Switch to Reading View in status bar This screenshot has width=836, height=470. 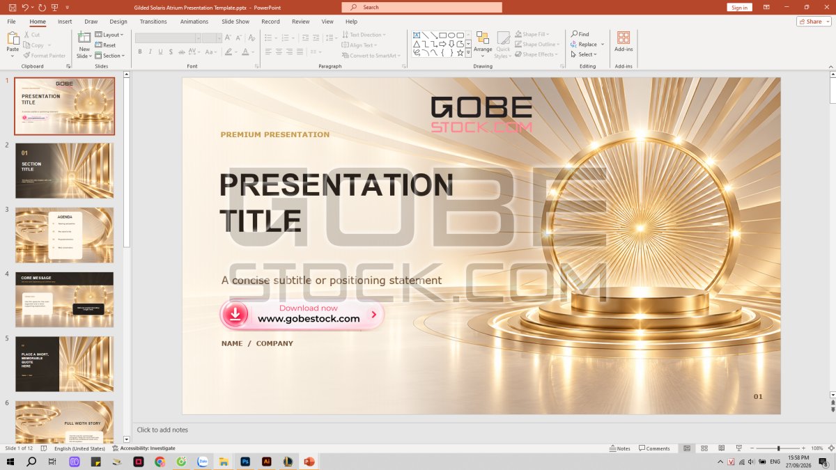(721, 448)
